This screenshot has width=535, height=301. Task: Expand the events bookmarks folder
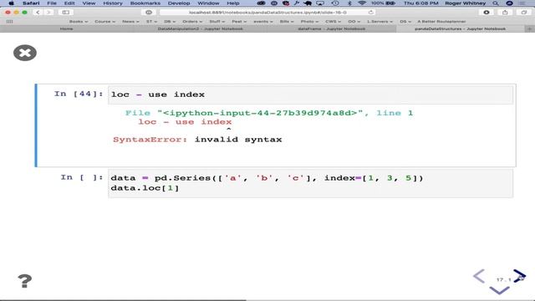(x=262, y=22)
